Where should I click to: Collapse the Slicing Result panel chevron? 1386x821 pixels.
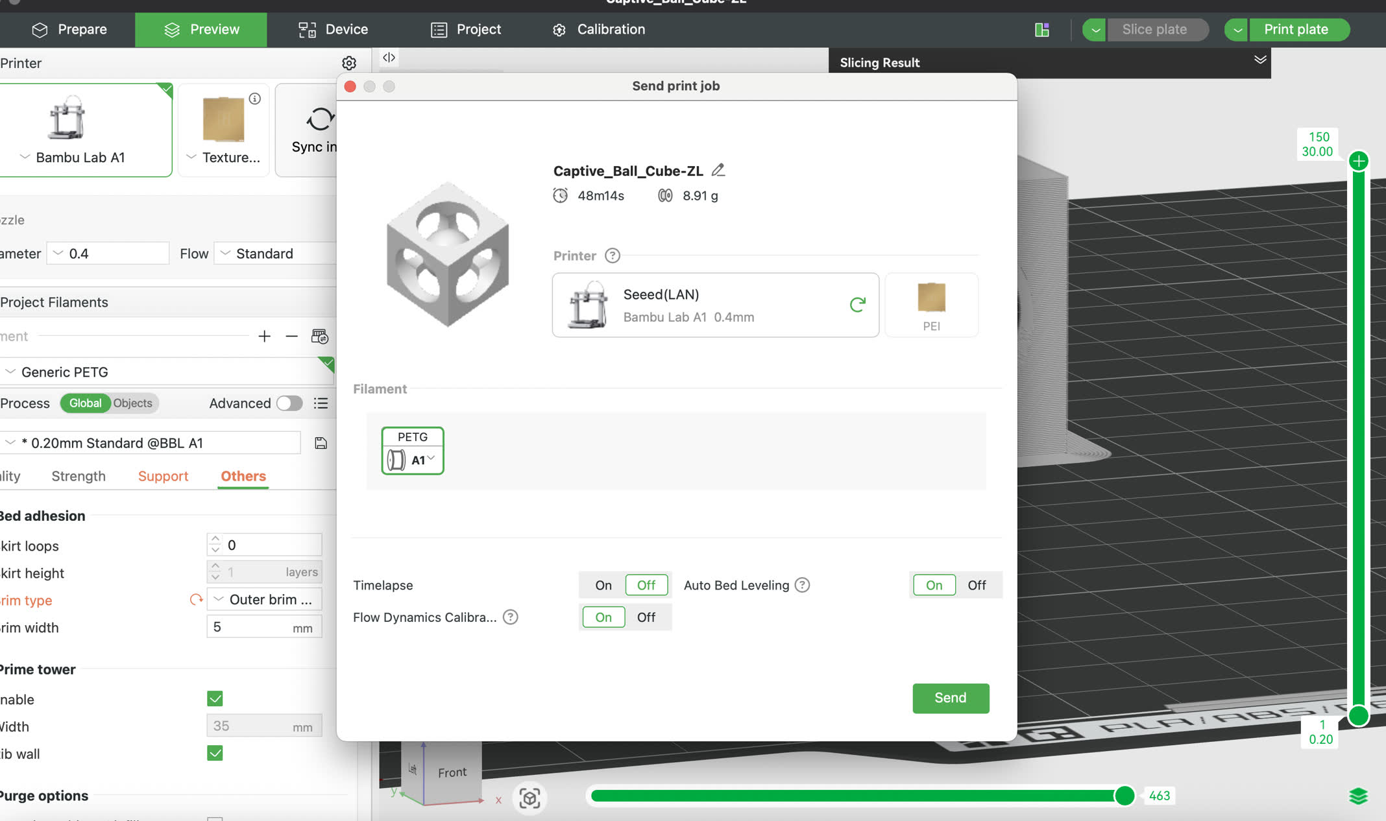(1260, 60)
